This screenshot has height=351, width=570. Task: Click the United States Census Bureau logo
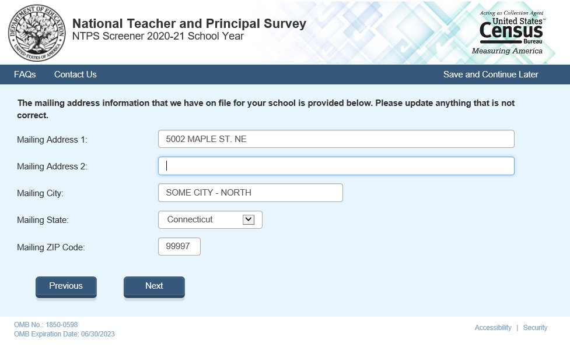511,33
